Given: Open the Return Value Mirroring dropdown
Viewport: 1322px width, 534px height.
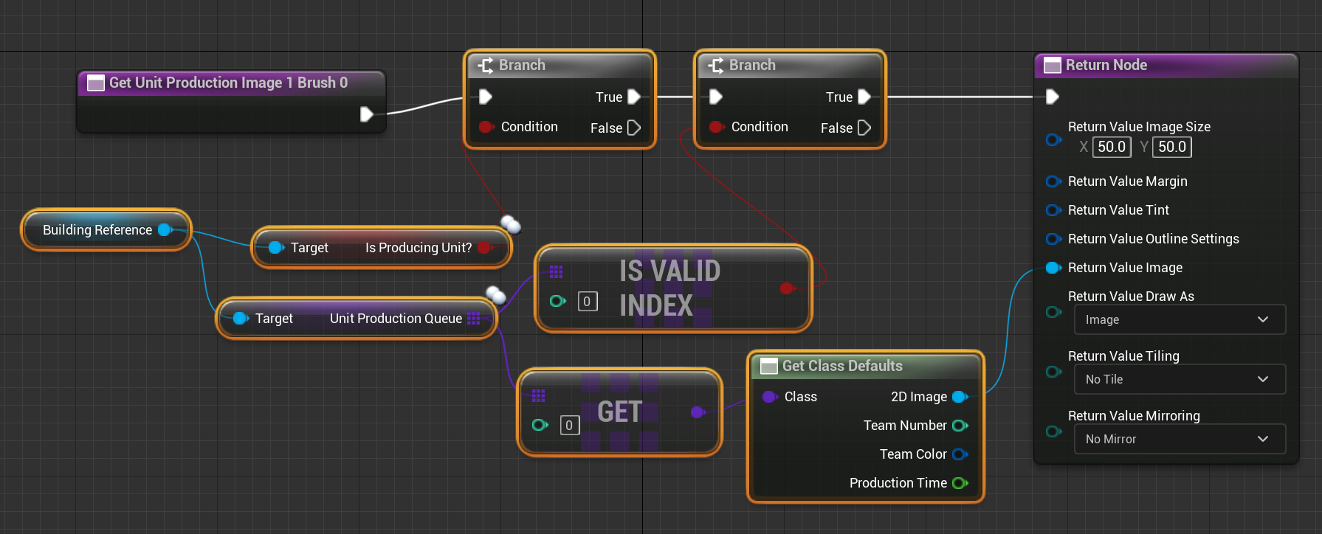Looking at the screenshot, I should [1179, 439].
